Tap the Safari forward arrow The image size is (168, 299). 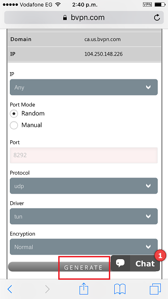(x=47, y=289)
